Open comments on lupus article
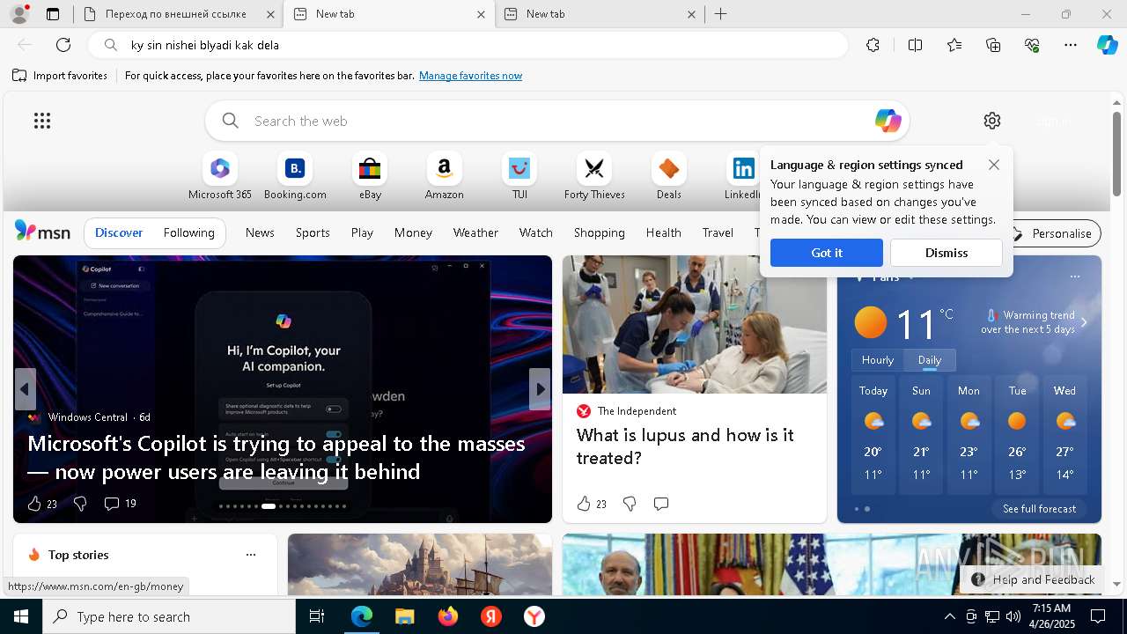 pyautogui.click(x=661, y=504)
